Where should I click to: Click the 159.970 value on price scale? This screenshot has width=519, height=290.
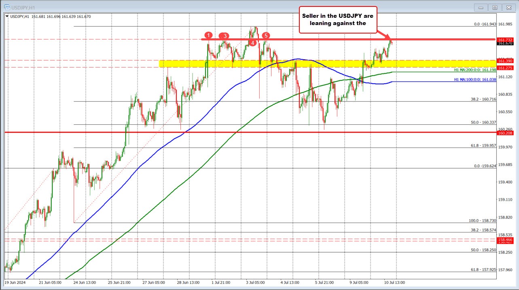pos(505,147)
